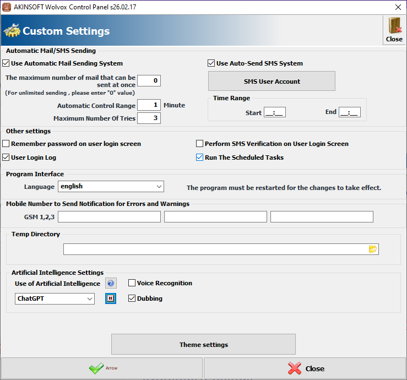Click the Close door icon in header
407x380 pixels.
[394, 30]
